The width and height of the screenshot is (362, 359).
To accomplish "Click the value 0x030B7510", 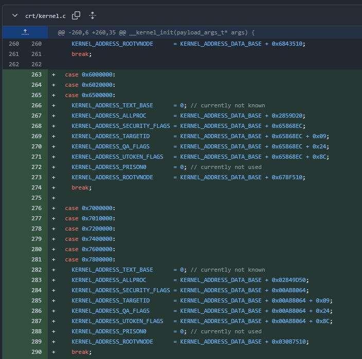I will point(289,342).
